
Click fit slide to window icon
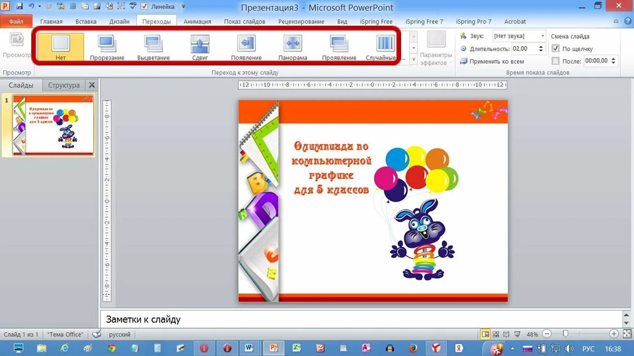(x=627, y=334)
